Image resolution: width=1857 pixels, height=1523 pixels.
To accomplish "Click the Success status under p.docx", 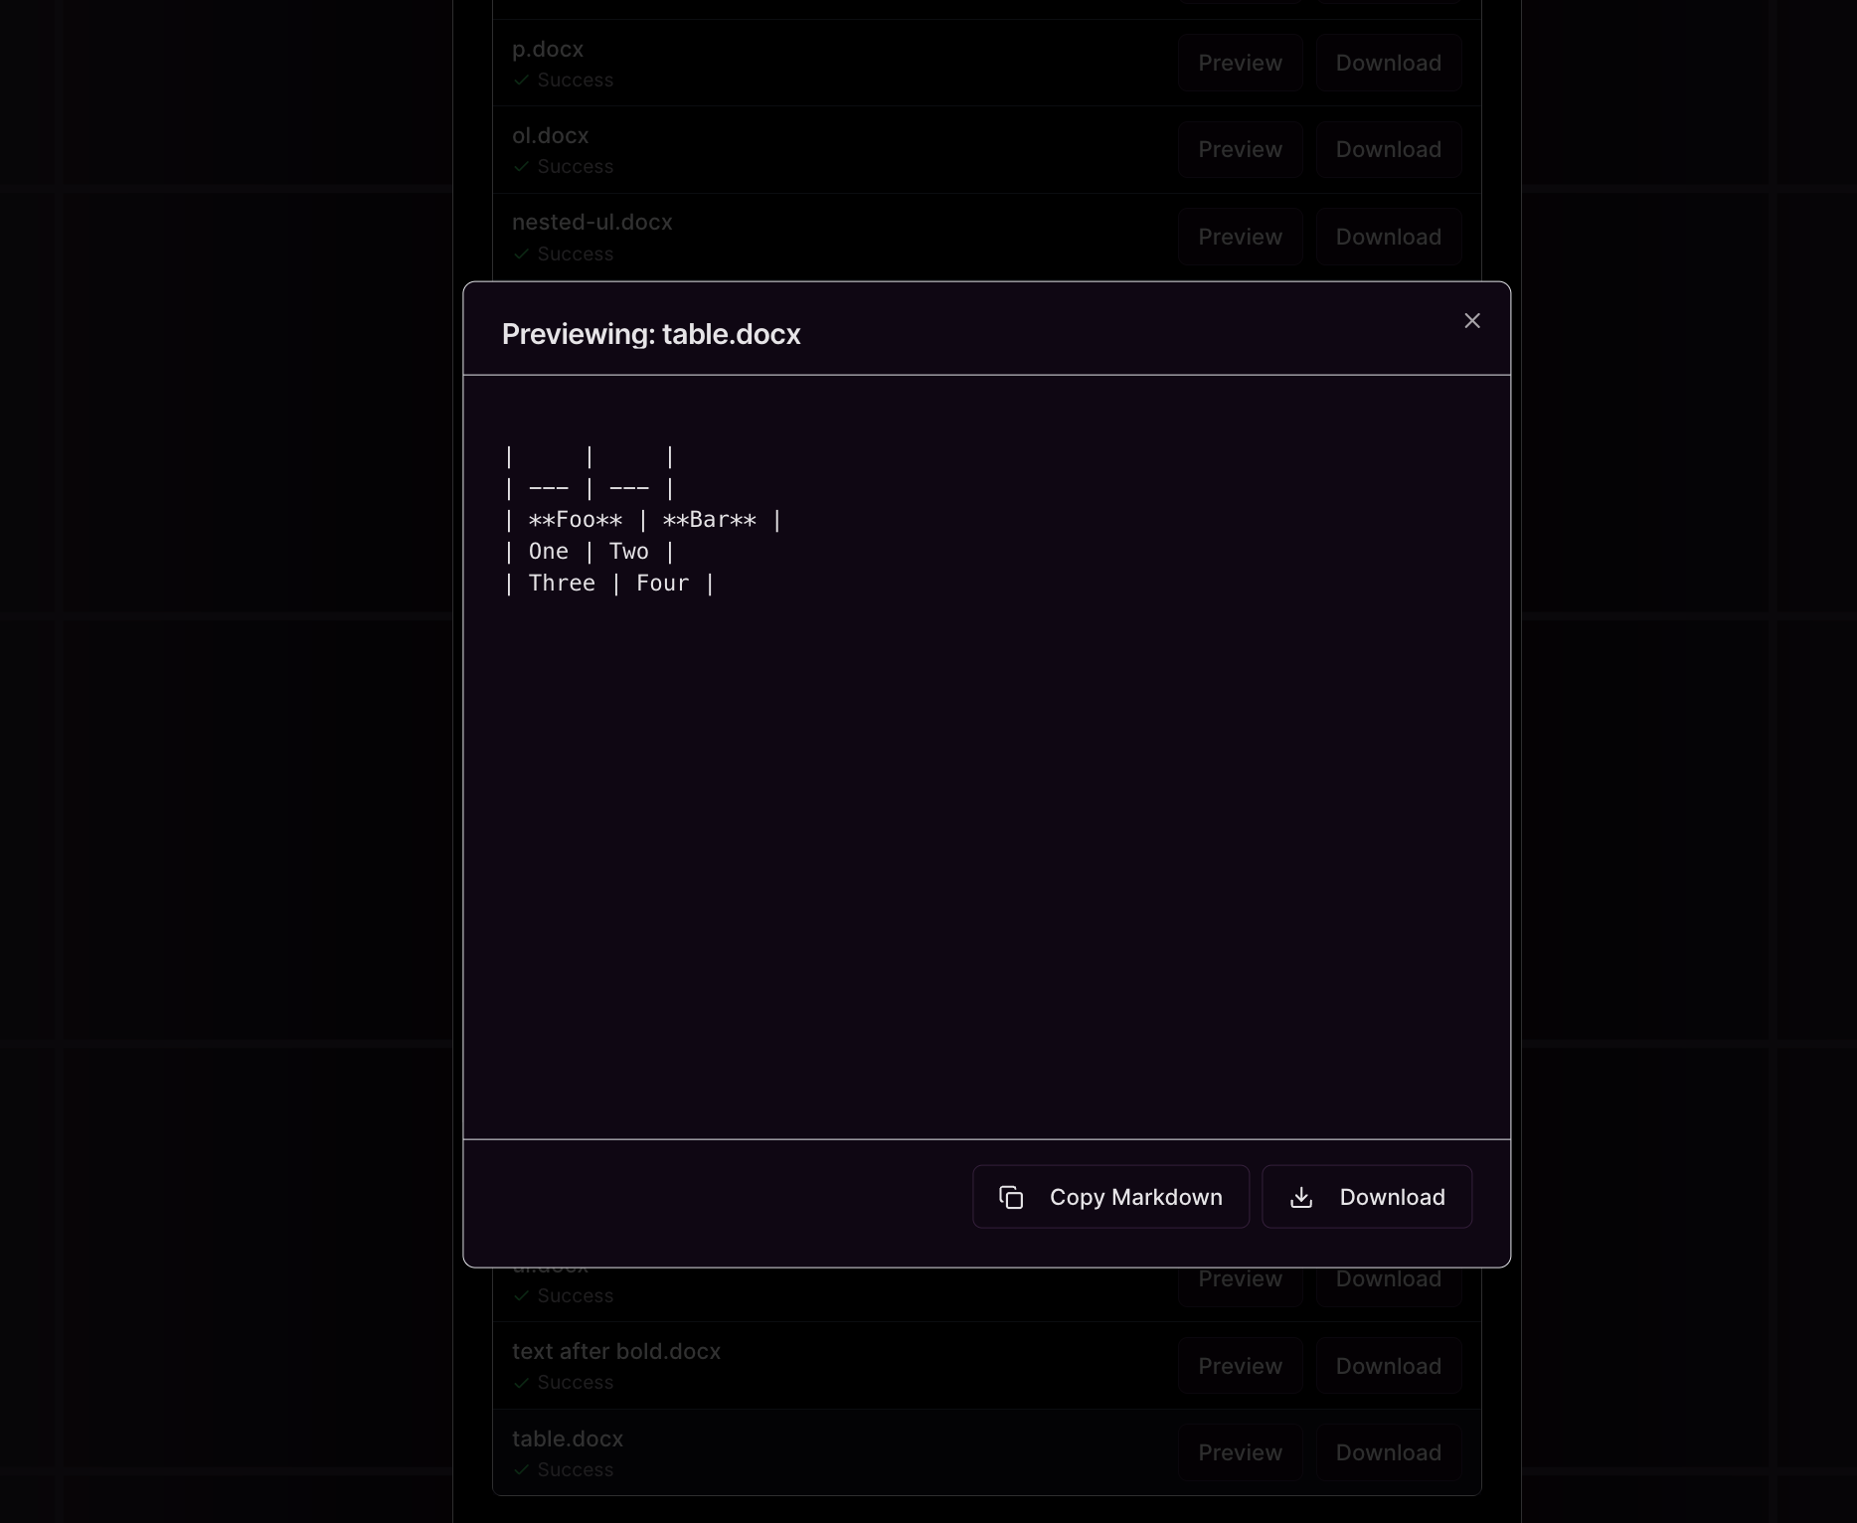I will [564, 80].
